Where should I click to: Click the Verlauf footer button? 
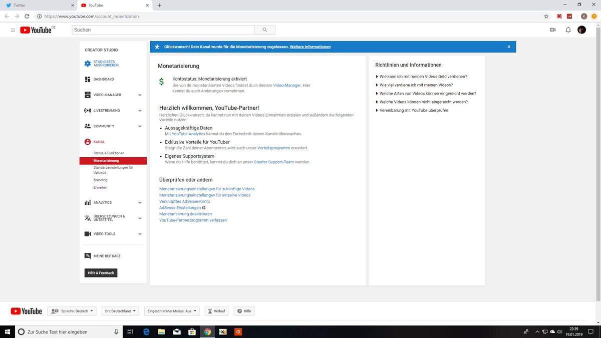tap(216, 311)
